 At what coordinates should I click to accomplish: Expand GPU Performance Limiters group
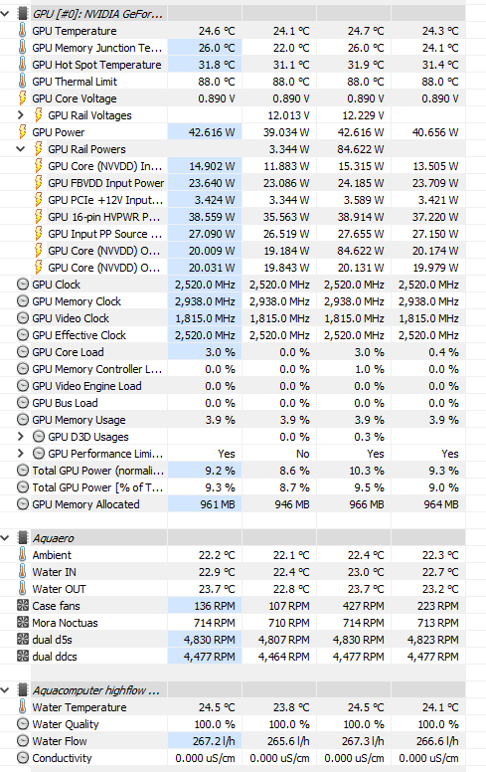20,453
